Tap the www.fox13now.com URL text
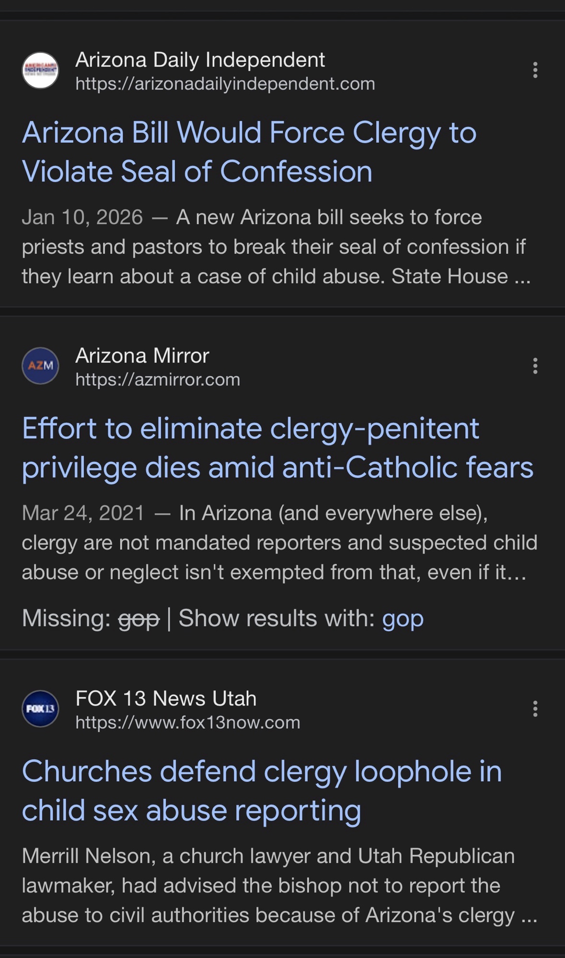The image size is (565, 958). 188,722
